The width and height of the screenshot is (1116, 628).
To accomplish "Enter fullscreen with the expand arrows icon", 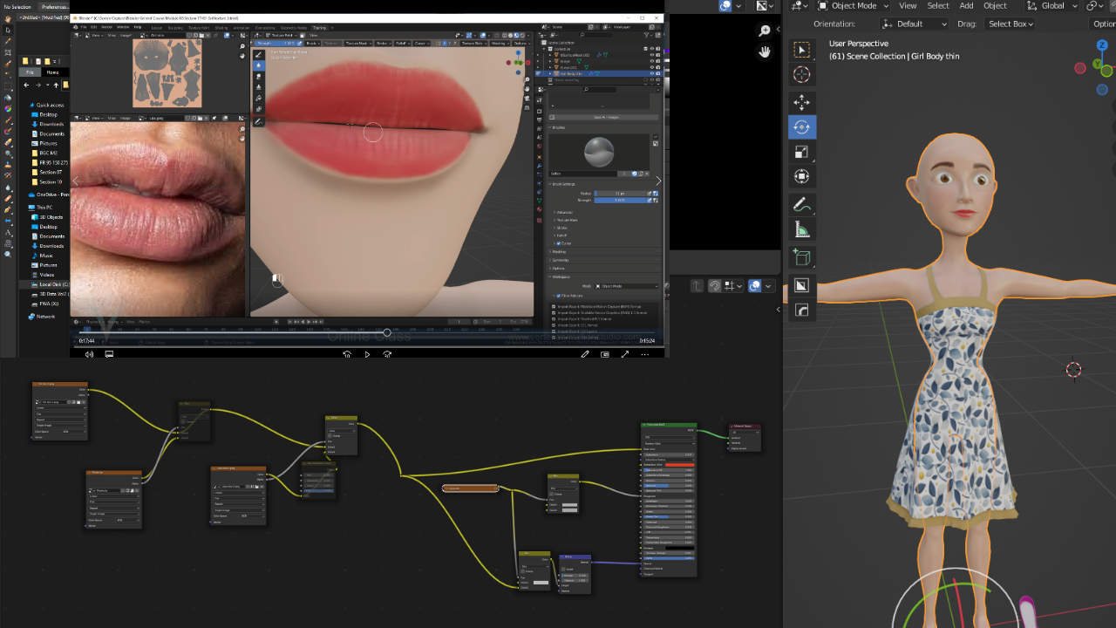I will [625, 354].
